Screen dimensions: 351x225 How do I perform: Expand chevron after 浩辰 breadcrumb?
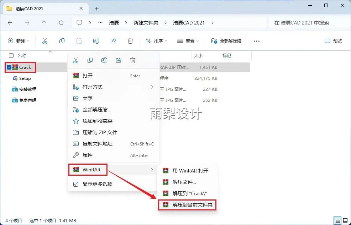[126, 23]
